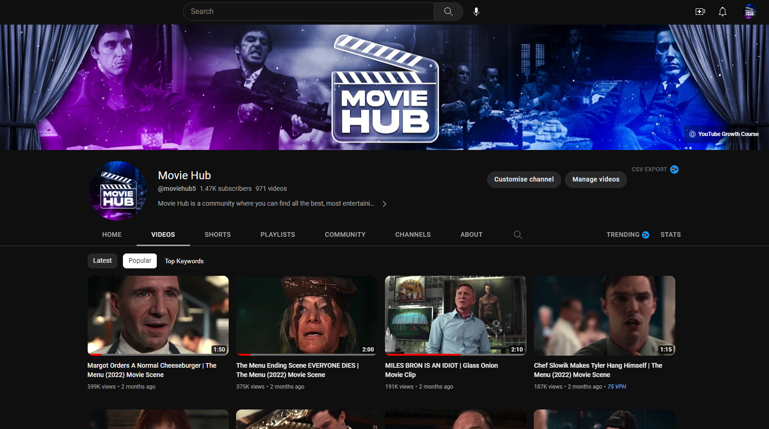
Task: Click the 75 VPH stat label
Action: tap(617, 387)
